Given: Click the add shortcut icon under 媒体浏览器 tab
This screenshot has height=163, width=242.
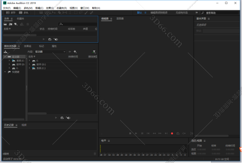Looking at the screenshot, I should (x=6, y=52).
